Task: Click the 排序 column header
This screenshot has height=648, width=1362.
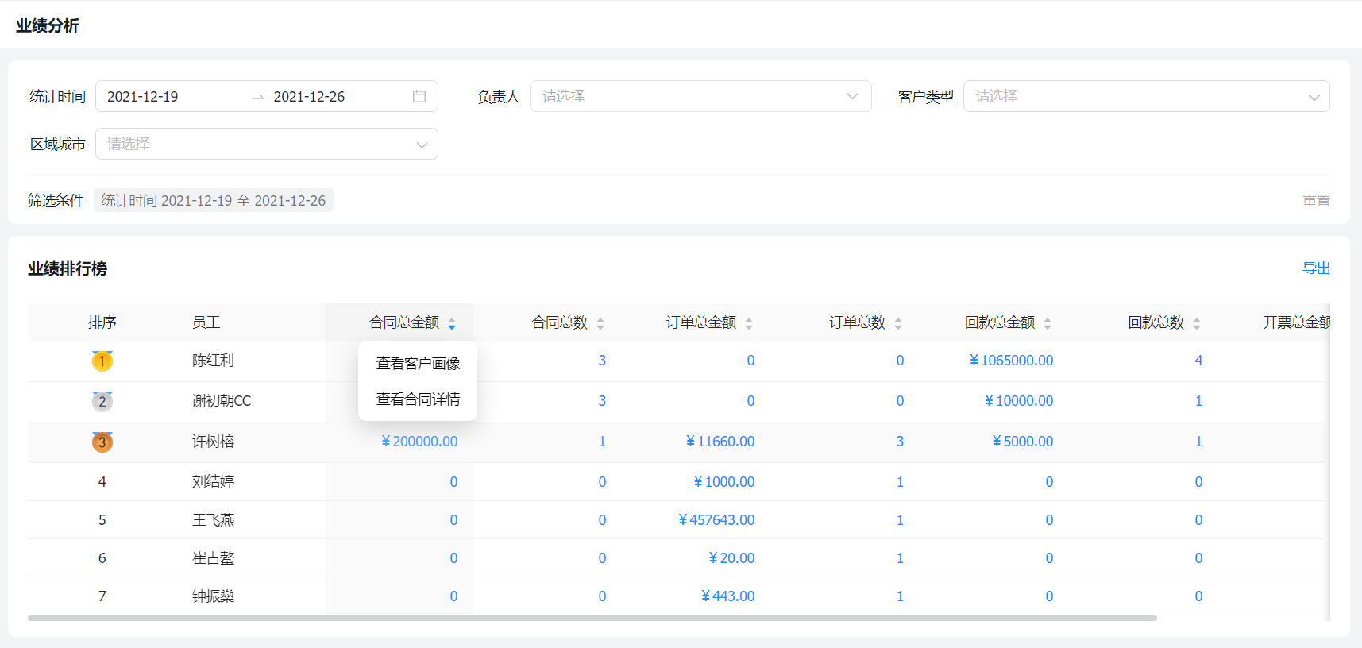Action: 102,322
